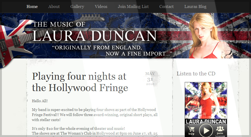Viewport: 251px width, 137px height.
Task: Click the May 31 2010 date badge
Action: [150, 79]
